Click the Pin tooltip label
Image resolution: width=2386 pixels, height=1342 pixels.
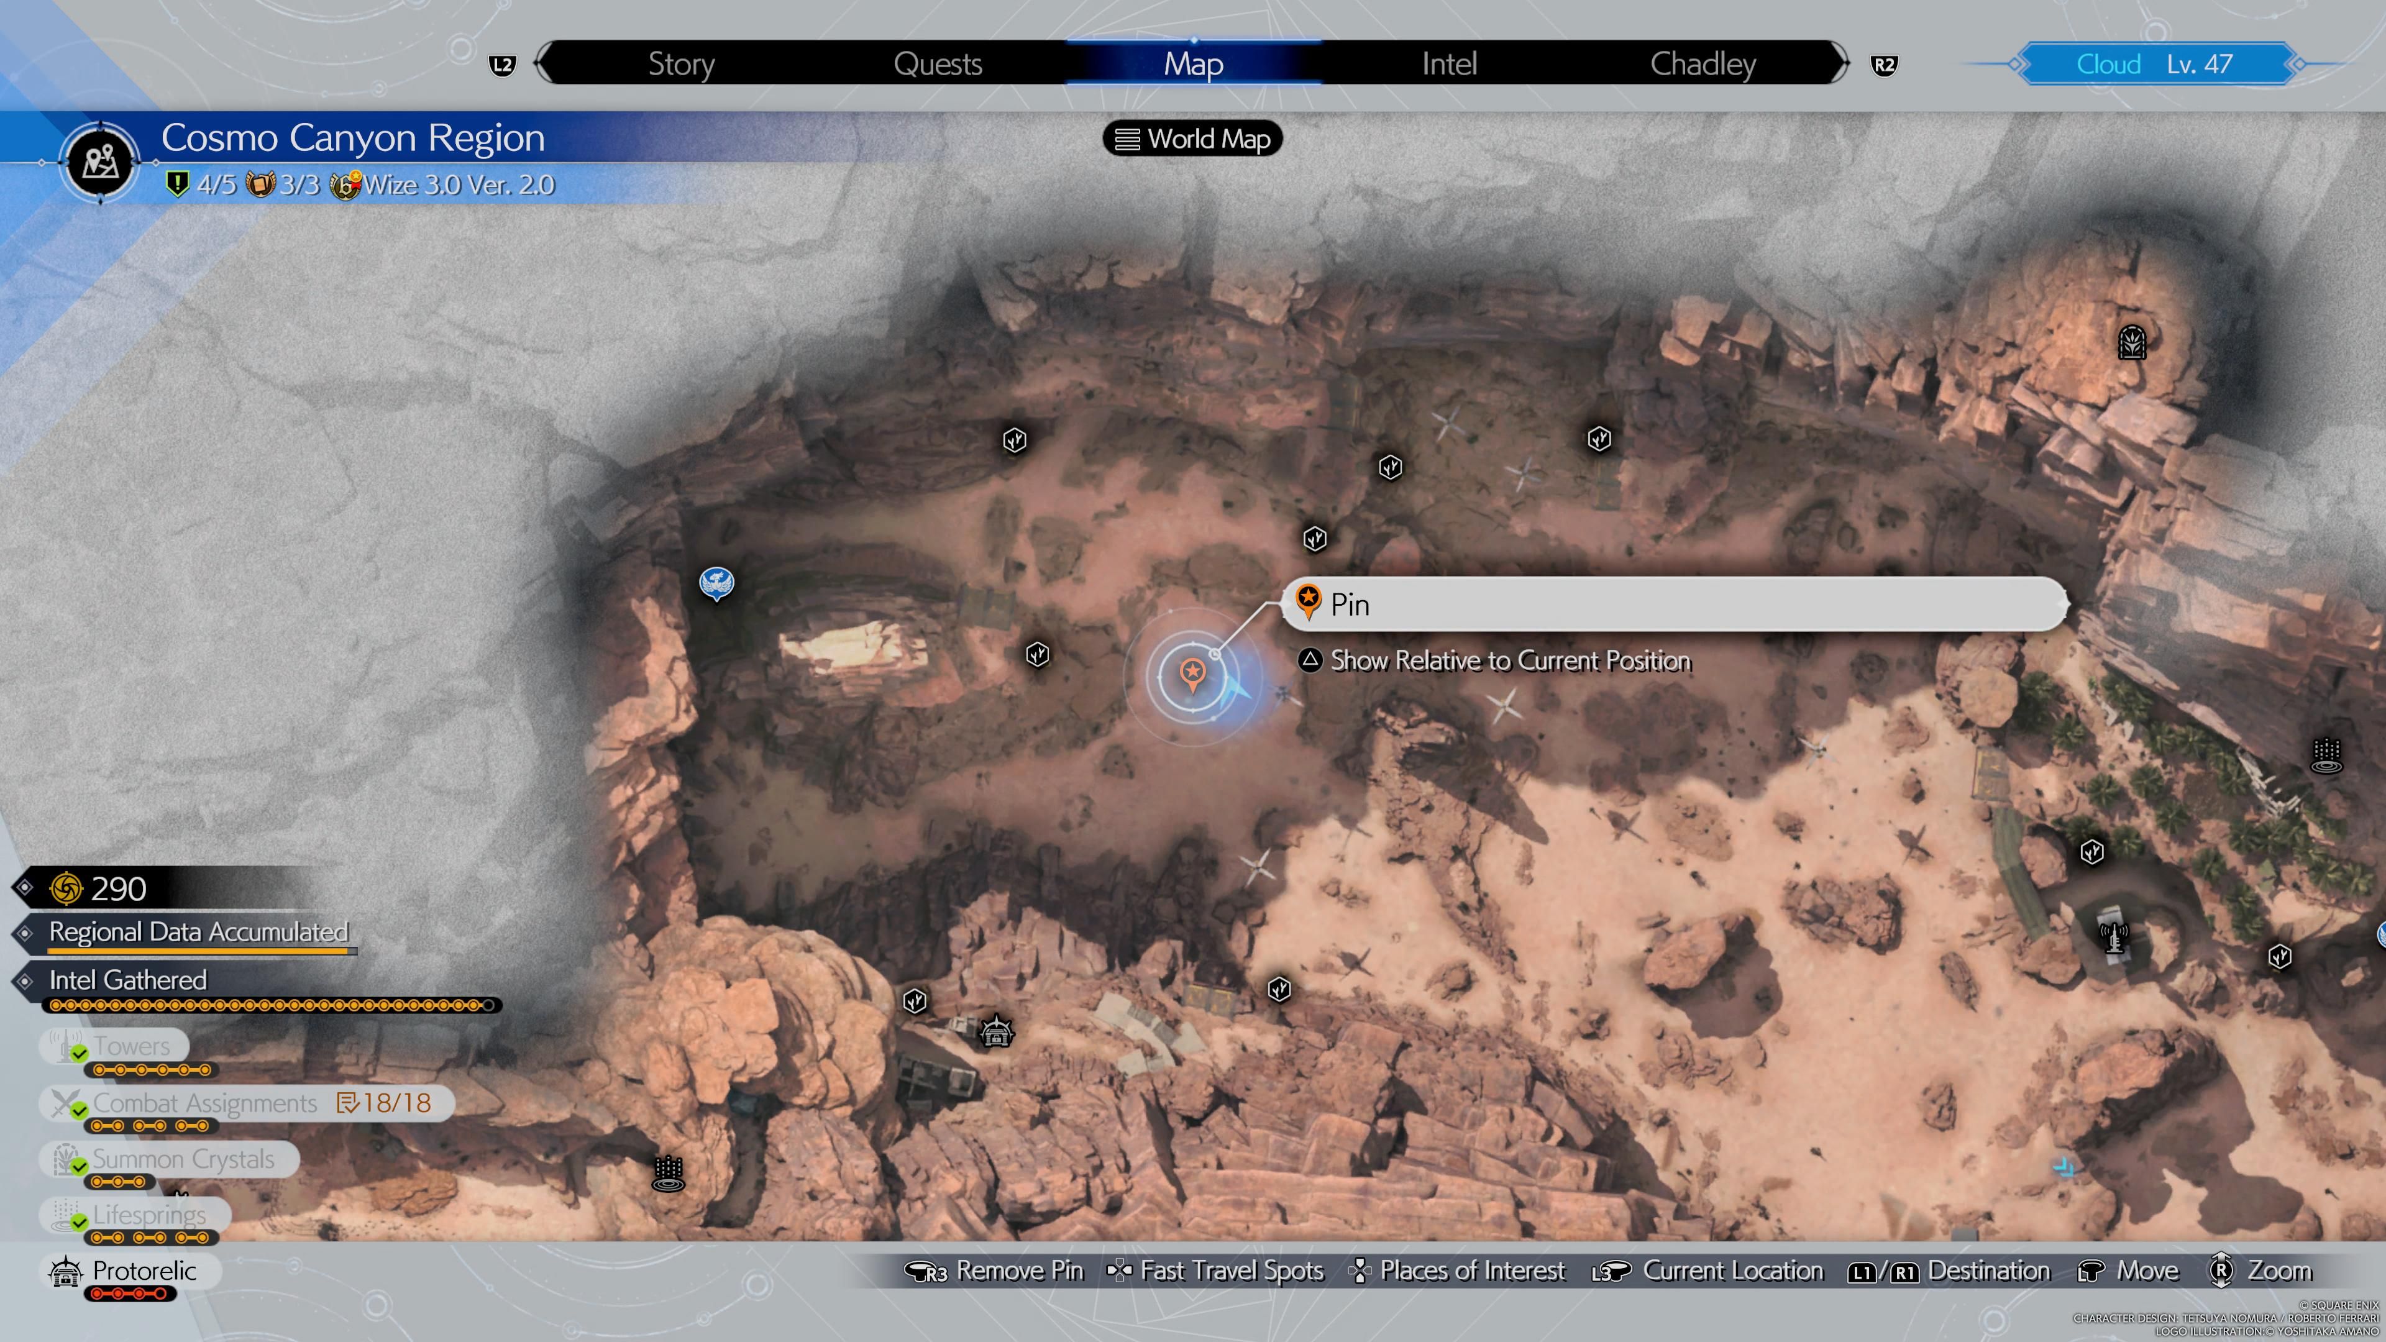[1674, 604]
